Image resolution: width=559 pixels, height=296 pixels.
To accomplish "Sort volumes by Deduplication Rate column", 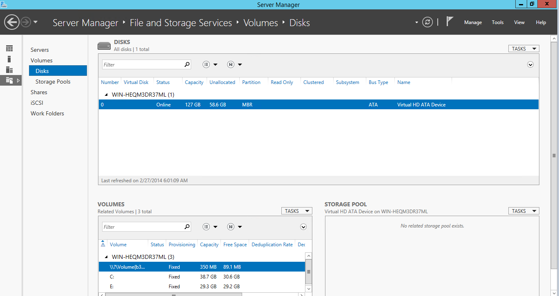I will click(272, 245).
